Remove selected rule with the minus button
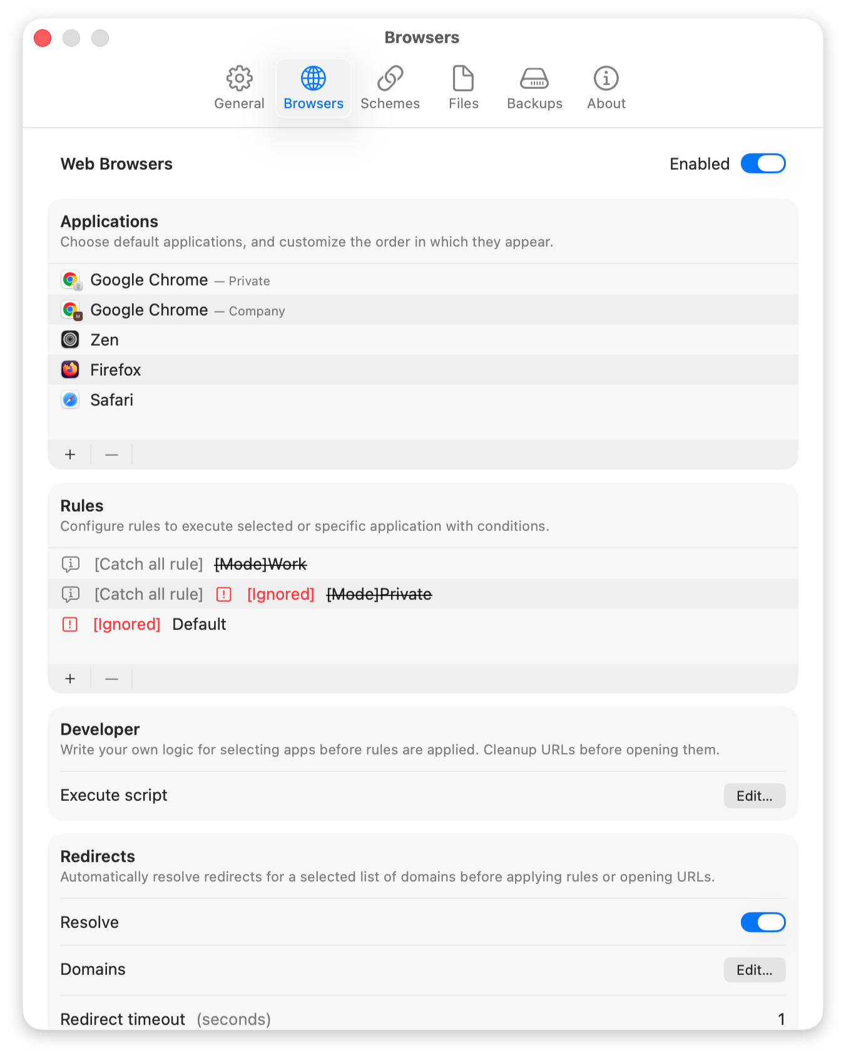The height and width of the screenshot is (1057, 846). point(111,679)
